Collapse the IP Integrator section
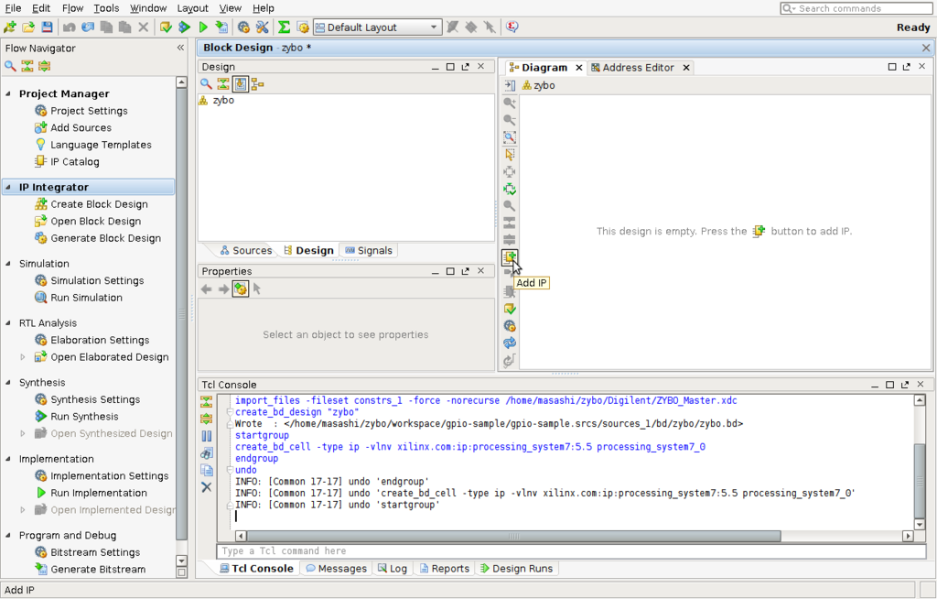 [x=8, y=187]
